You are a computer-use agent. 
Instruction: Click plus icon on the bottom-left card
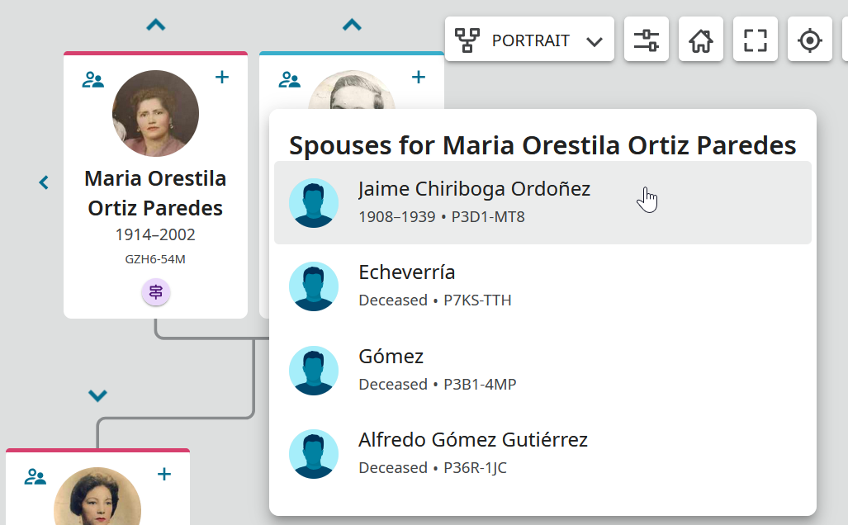(x=164, y=474)
